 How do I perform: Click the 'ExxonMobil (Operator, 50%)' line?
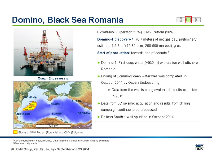[x=136, y=32]
